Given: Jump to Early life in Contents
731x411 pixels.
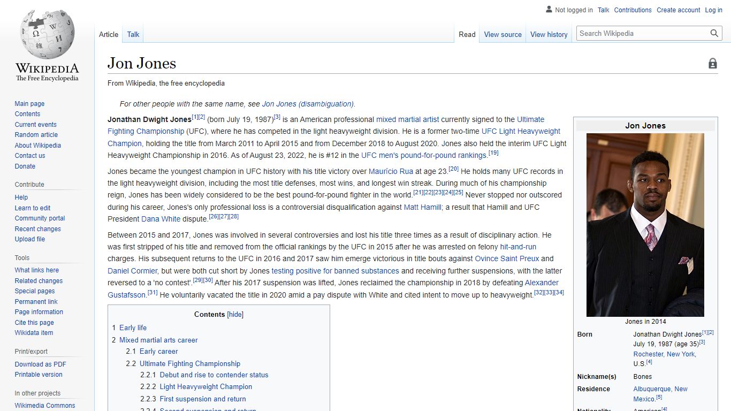Looking at the screenshot, I should (133, 328).
